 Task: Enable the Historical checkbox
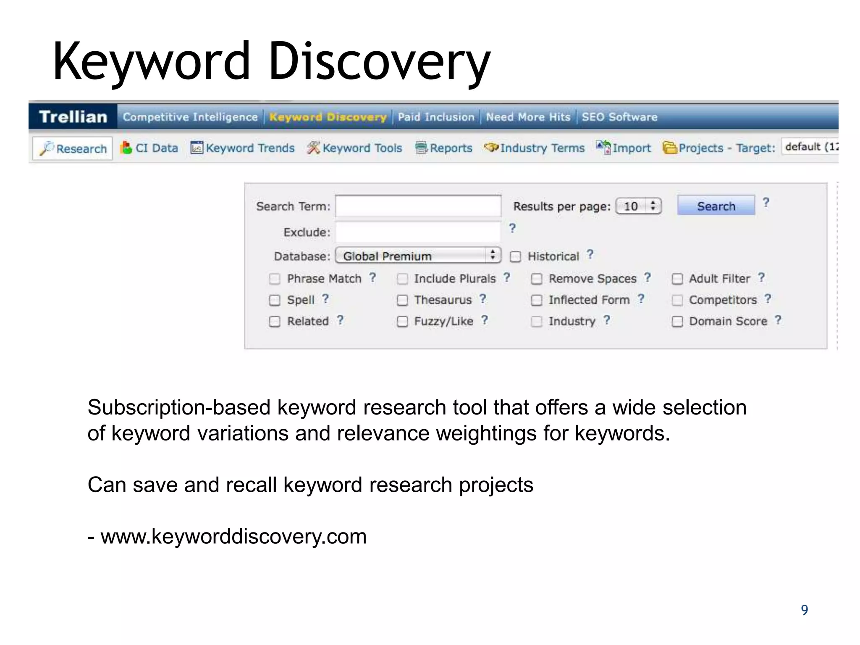click(x=515, y=257)
